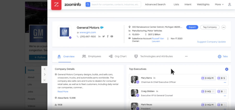
Task: Click the Mark Reuss name text
Action: tap(146, 105)
